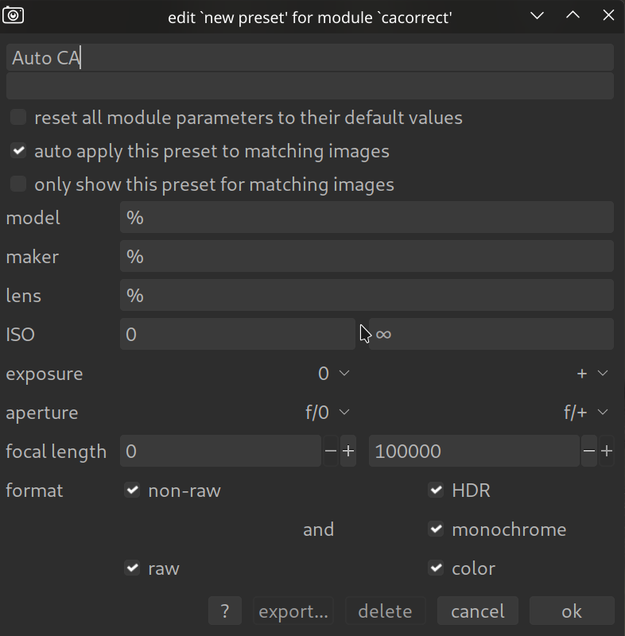Increase the maximum focal length with plus
This screenshot has height=636, width=625.
[x=607, y=452]
